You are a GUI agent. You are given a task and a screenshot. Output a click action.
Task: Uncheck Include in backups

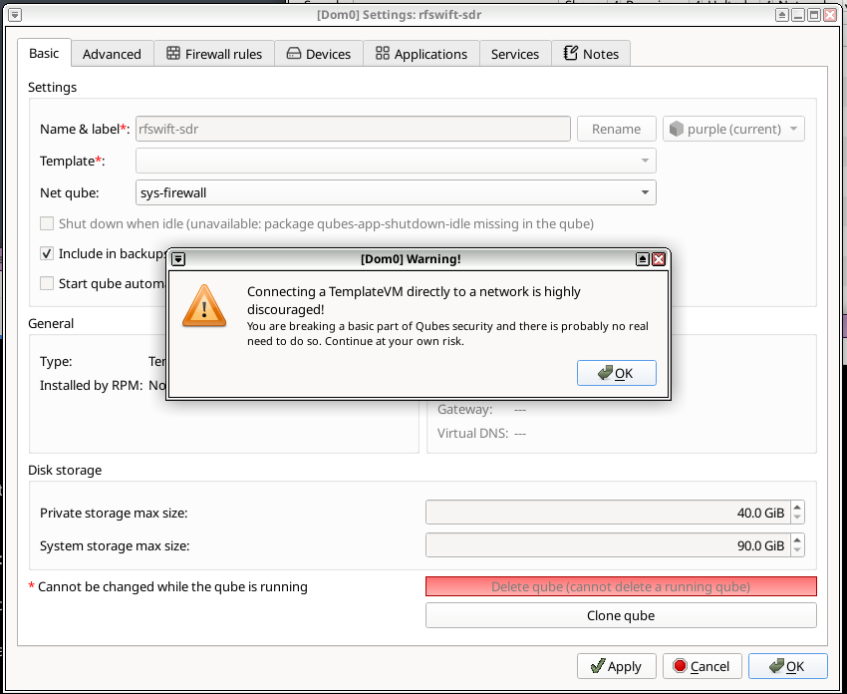pyautogui.click(x=46, y=253)
